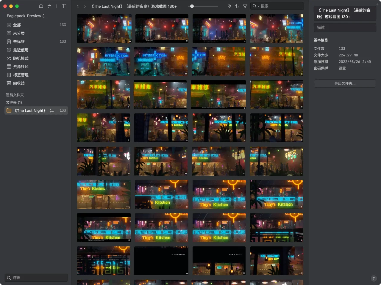Select the large 車維修 sign thumbnail, third row second column
Viewport: 381px width, 285px height.
coord(160,94)
